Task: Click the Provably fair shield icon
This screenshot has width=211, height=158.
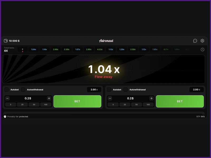Action: click(5, 116)
